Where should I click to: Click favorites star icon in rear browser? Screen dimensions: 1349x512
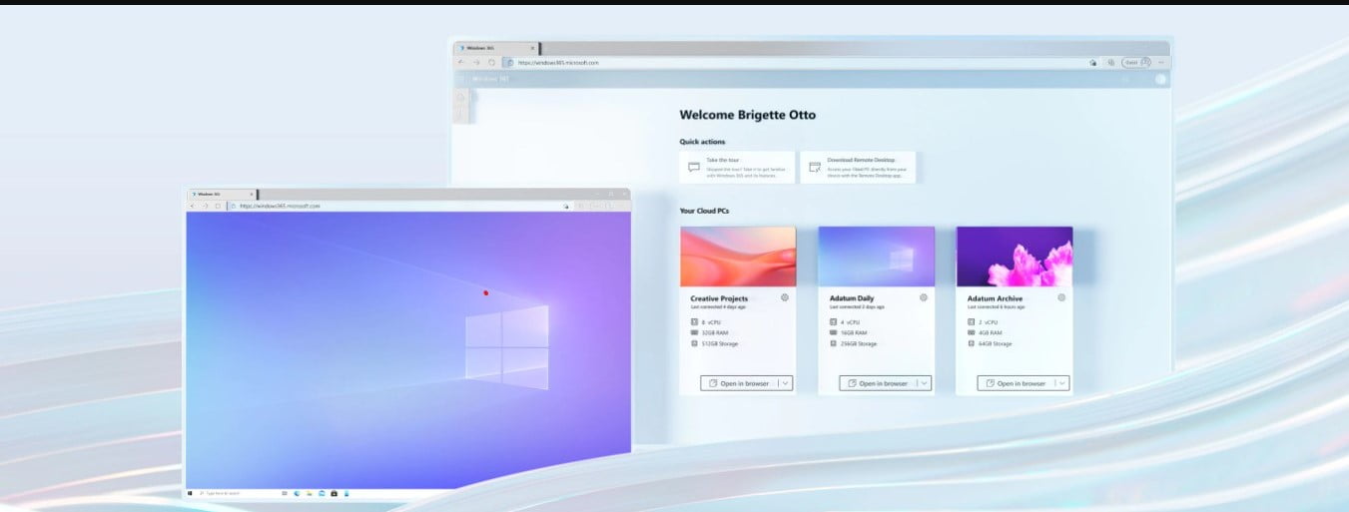1094,62
